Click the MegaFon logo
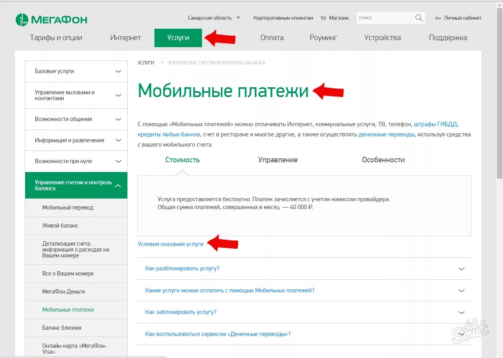This screenshot has height=358, width=503. click(51, 19)
